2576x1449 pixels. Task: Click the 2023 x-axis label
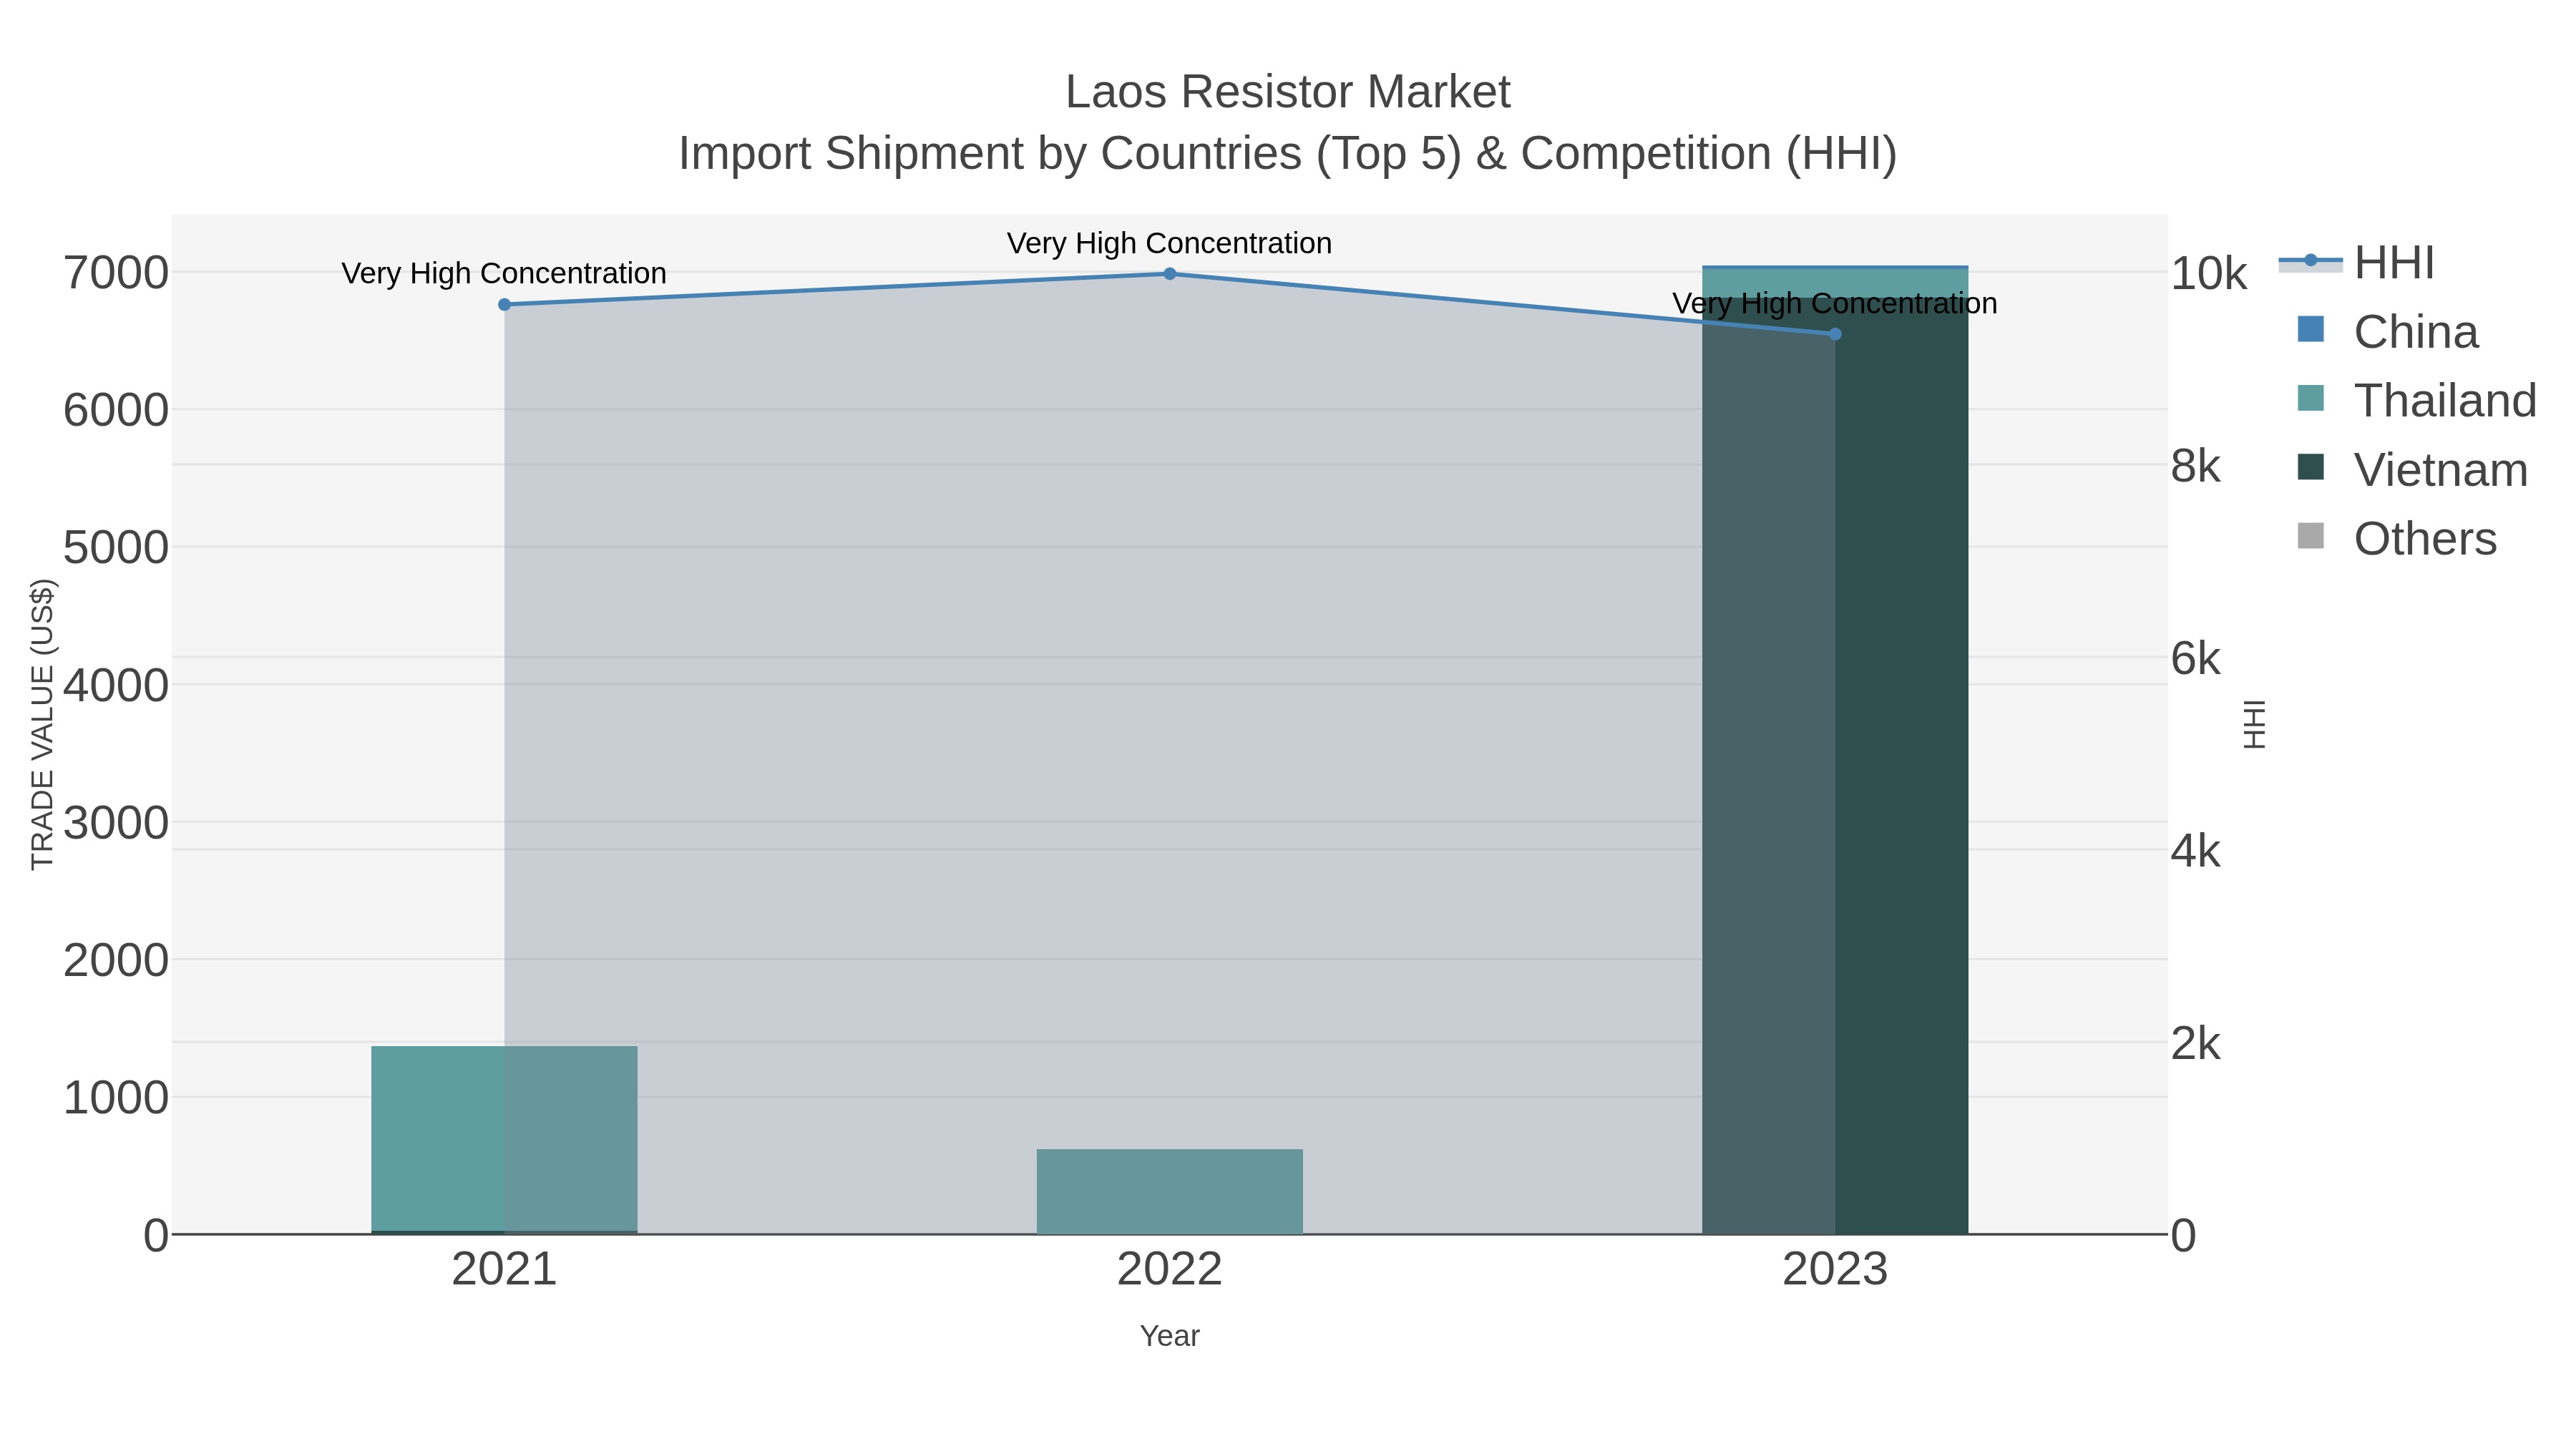coord(1835,1270)
